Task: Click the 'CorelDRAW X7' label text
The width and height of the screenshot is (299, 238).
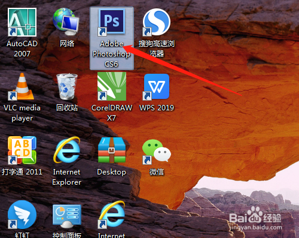Action: tap(112, 113)
